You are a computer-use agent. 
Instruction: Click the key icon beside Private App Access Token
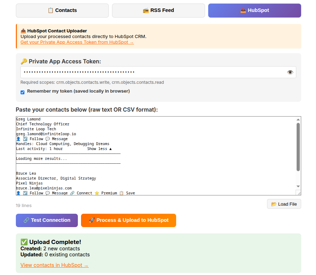coord(24,61)
